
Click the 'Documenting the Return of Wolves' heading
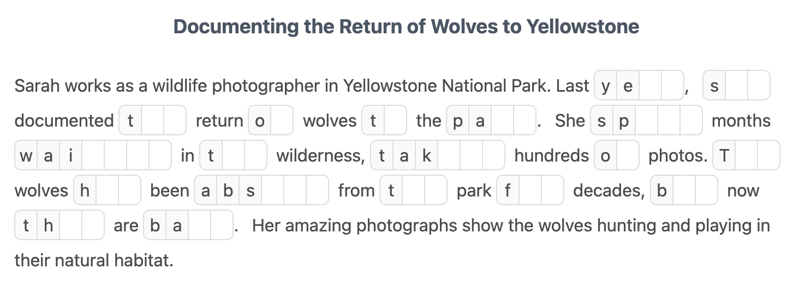coord(406,26)
